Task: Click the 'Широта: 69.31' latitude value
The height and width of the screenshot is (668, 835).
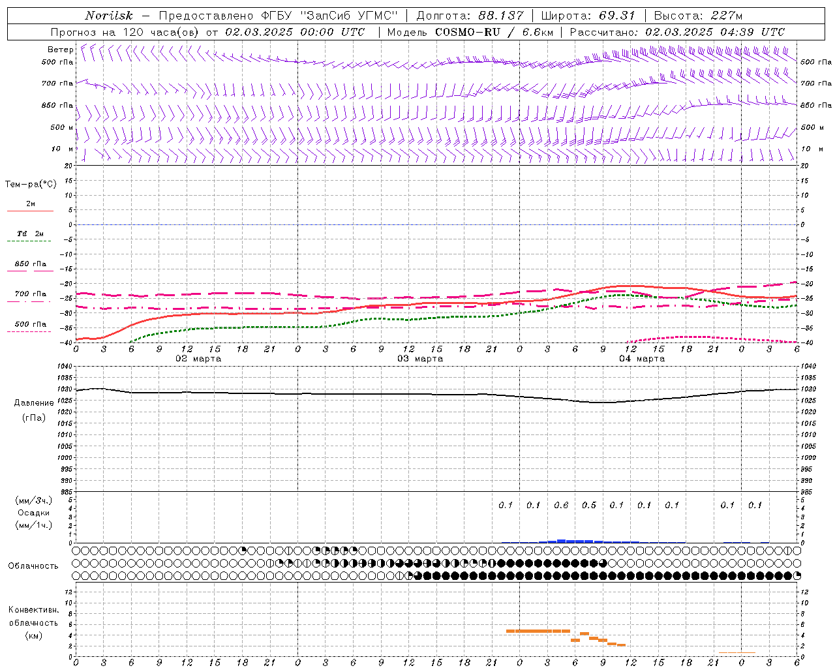Action: (588, 16)
